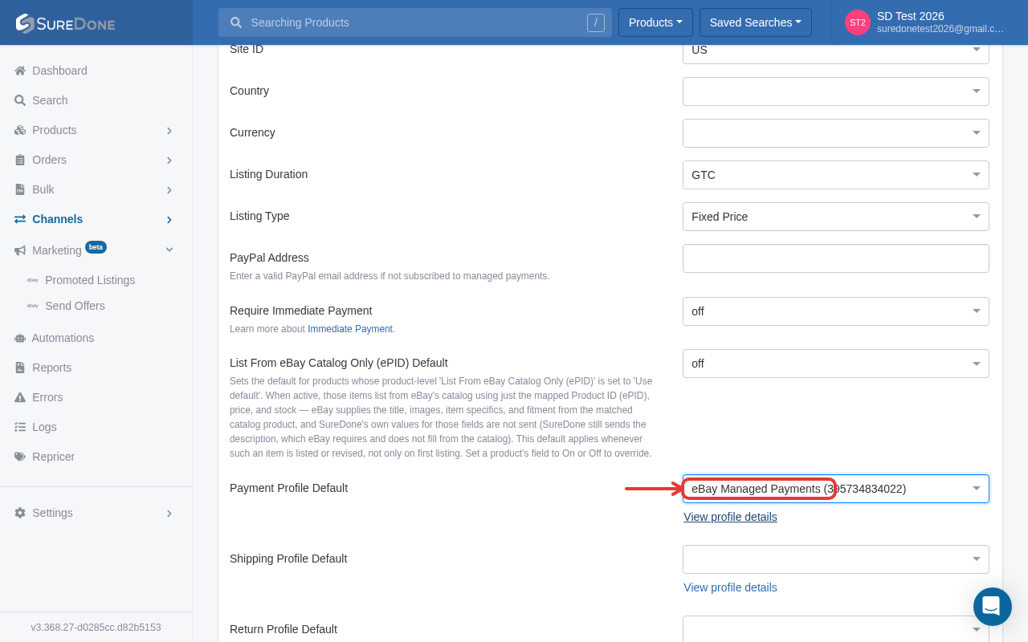Screen dimensions: 1028x642
Task: Click the Errors warning triangle icon
Action: click(20, 397)
